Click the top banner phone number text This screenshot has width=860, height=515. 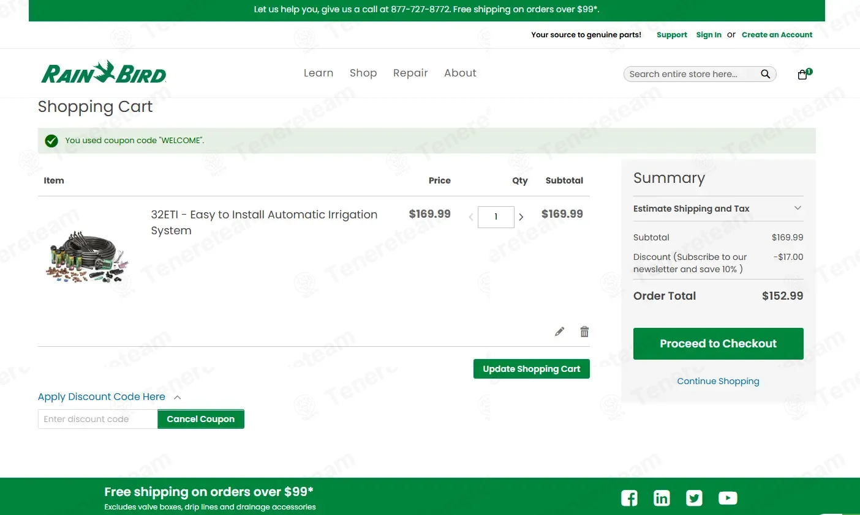point(421,10)
